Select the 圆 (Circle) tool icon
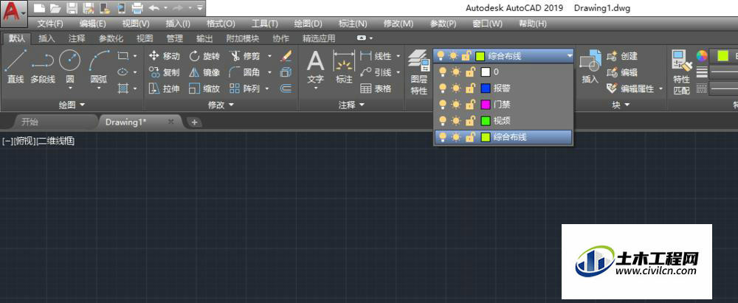The height and width of the screenshot is (303, 738). point(69,60)
